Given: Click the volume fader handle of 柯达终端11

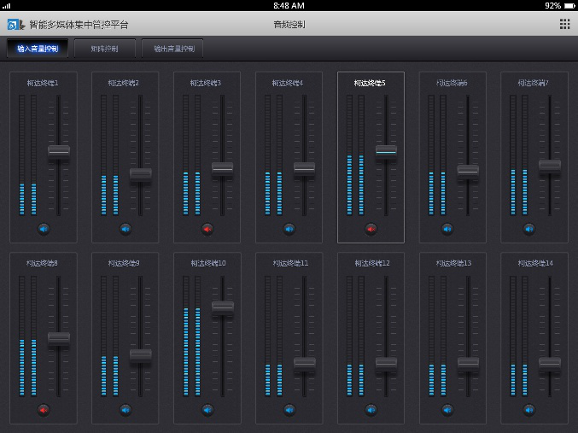Looking at the screenshot, I should [305, 363].
